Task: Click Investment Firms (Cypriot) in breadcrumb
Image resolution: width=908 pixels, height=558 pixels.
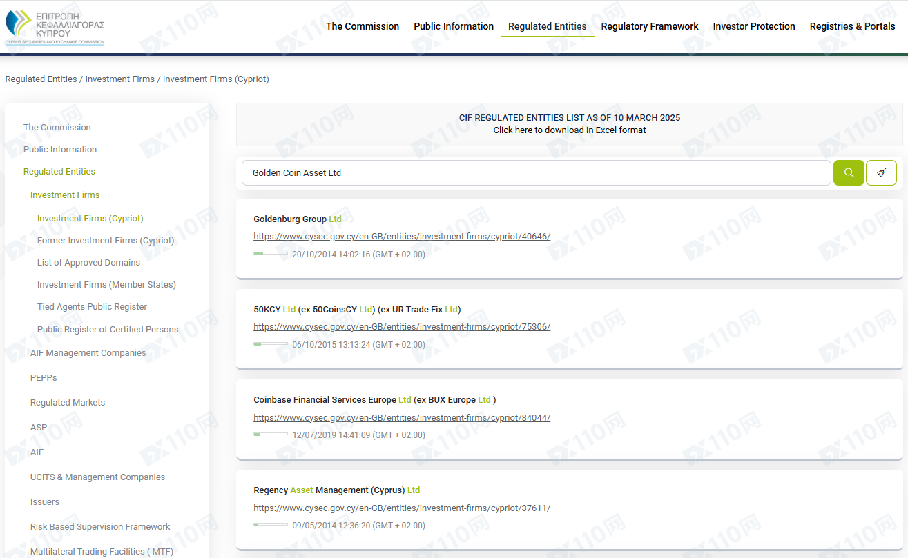Action: [216, 79]
